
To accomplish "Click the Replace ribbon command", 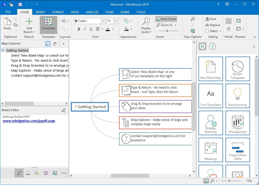I will (x=213, y=25).
